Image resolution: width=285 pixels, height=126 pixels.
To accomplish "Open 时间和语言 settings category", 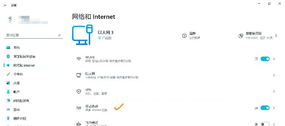I will coord(33,100).
